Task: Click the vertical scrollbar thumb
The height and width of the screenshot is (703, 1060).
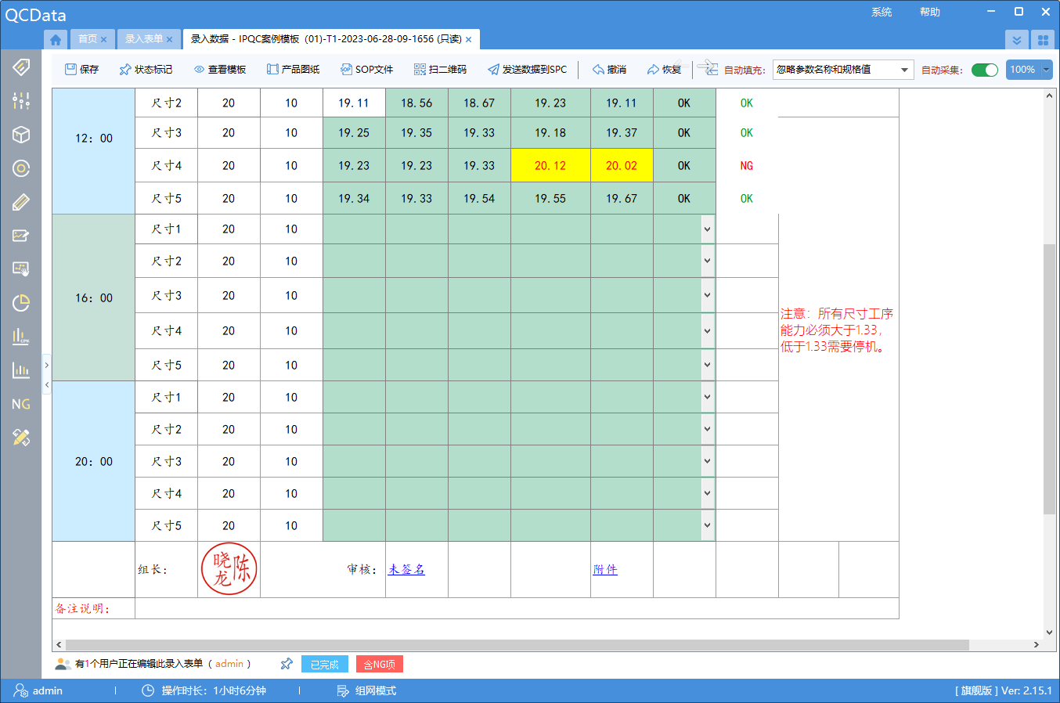Action: point(1050,379)
